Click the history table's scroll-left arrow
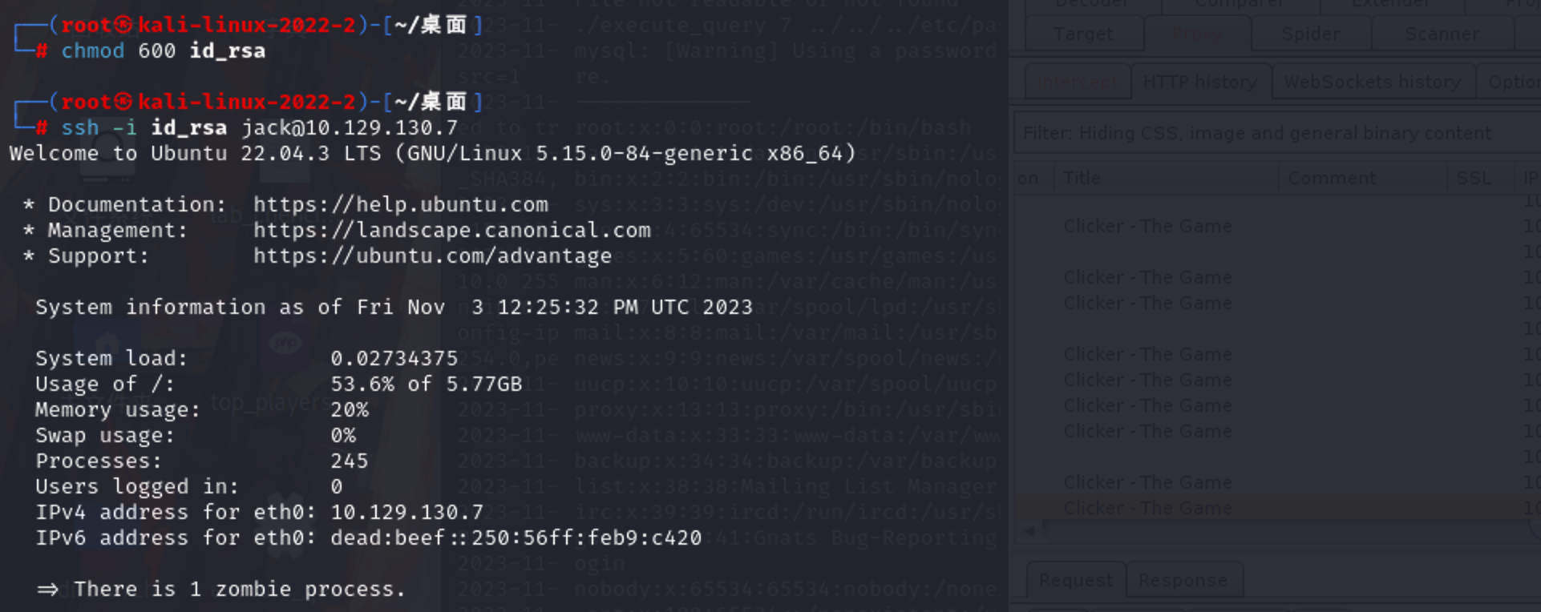This screenshot has height=612, width=1541. click(x=1029, y=529)
